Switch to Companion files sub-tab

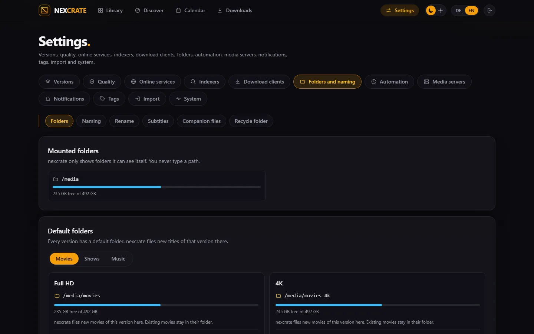201,121
